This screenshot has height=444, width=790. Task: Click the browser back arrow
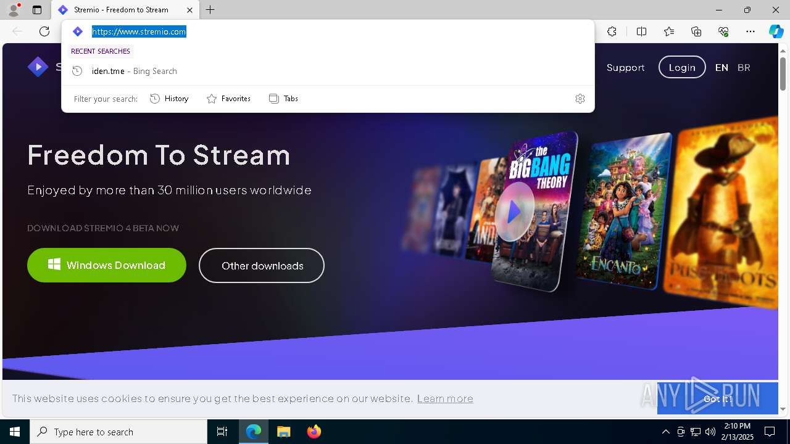(x=17, y=31)
